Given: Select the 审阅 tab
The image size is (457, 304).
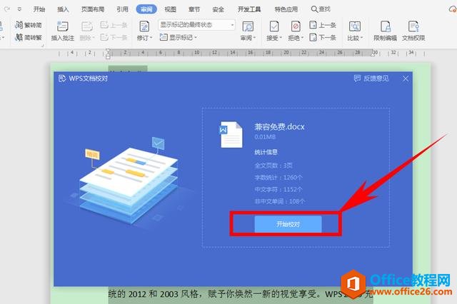Looking at the screenshot, I should (x=146, y=9).
